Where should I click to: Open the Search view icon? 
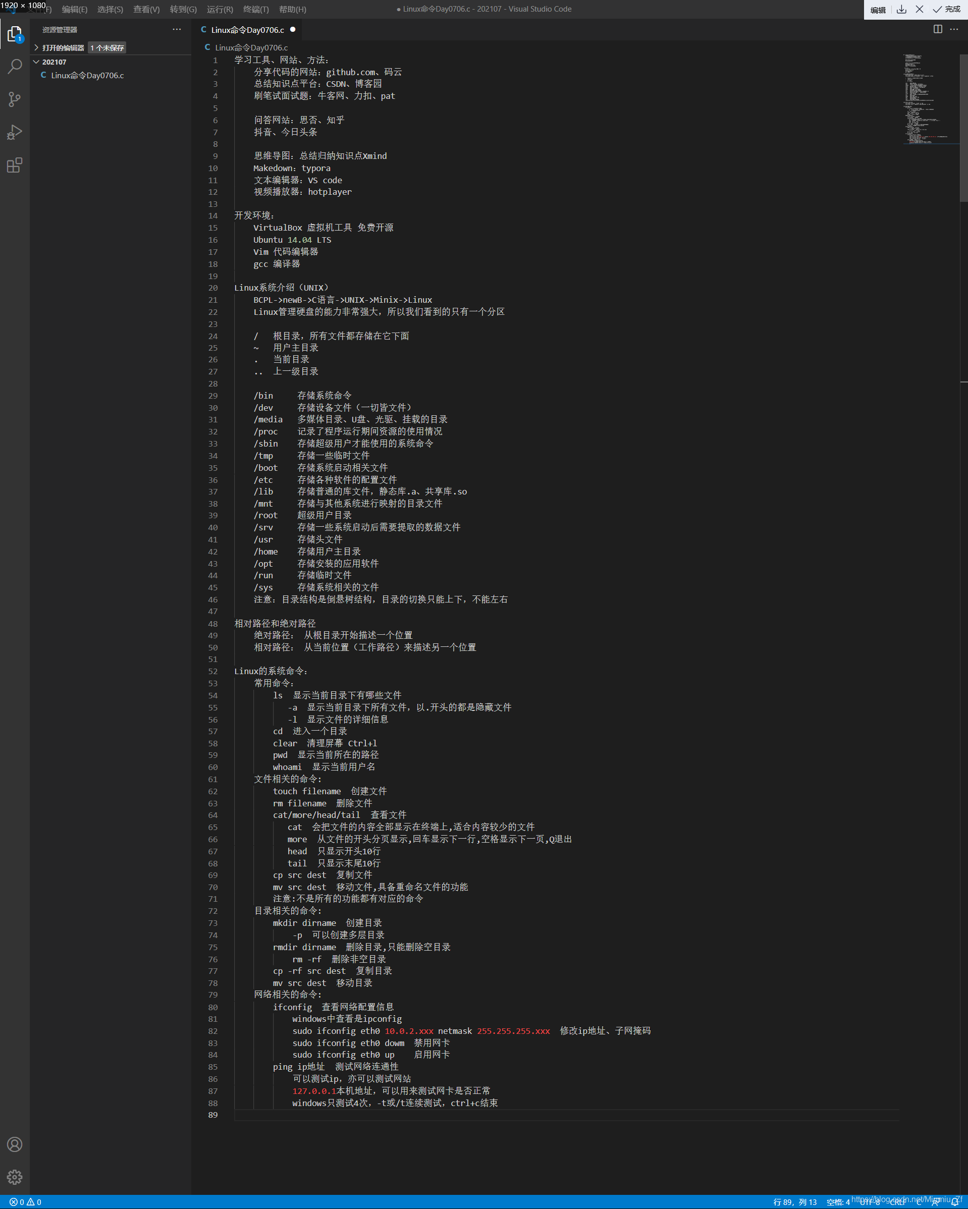click(15, 66)
